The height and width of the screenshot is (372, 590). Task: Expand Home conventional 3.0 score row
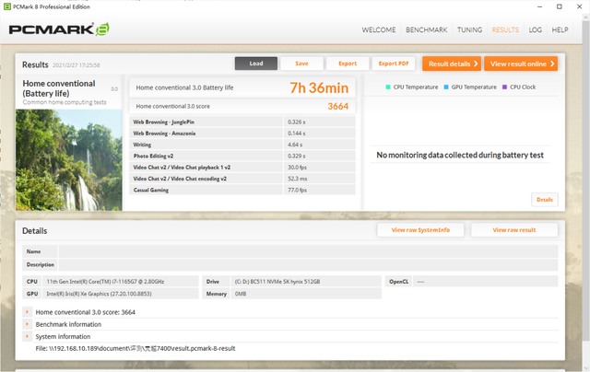(x=27, y=312)
